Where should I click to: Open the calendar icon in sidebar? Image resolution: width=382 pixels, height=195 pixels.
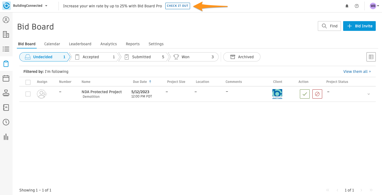(x=6, y=78)
